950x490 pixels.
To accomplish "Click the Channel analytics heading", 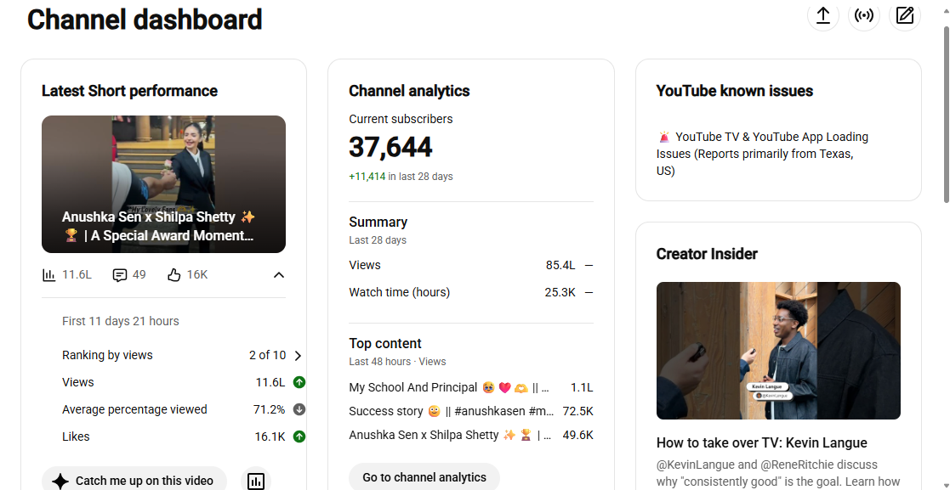I will pos(409,91).
